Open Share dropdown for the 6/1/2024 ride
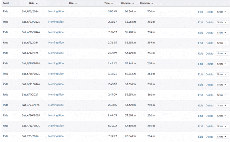Image resolution: width=230 pixels, height=142 pixels. (222, 54)
